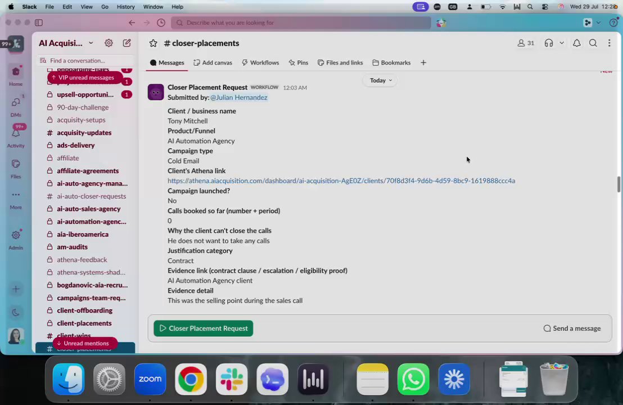Open the DMs view
The width and height of the screenshot is (623, 405).
click(x=16, y=106)
